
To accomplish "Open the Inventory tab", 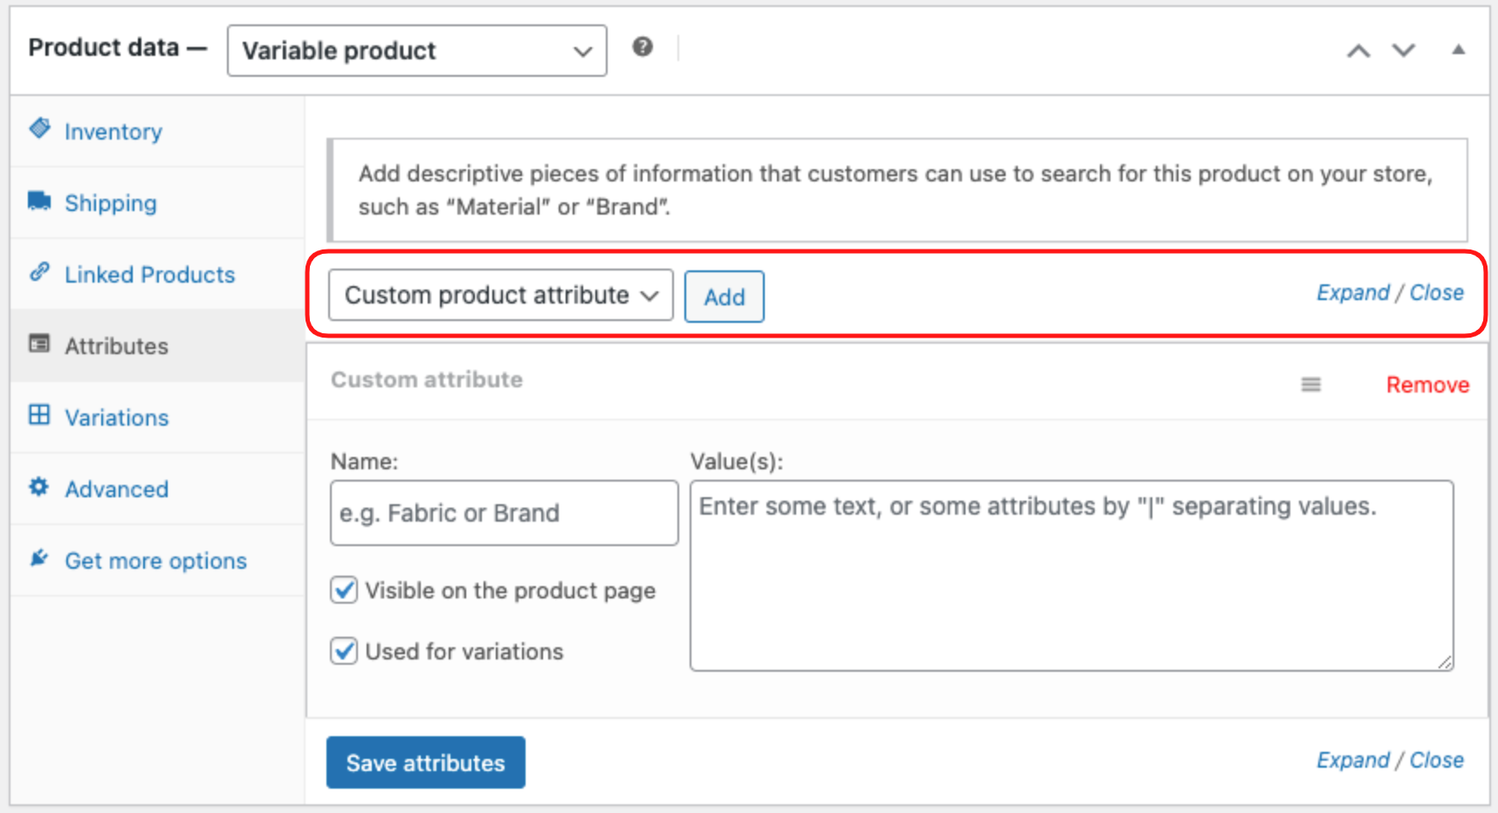I will (113, 131).
